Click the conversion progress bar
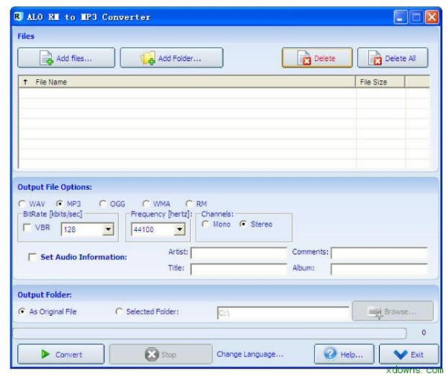This screenshot has width=446, height=376. [210, 333]
